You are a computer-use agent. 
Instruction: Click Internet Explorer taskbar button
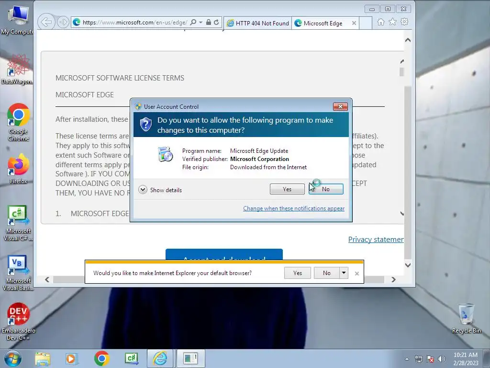[x=160, y=358]
